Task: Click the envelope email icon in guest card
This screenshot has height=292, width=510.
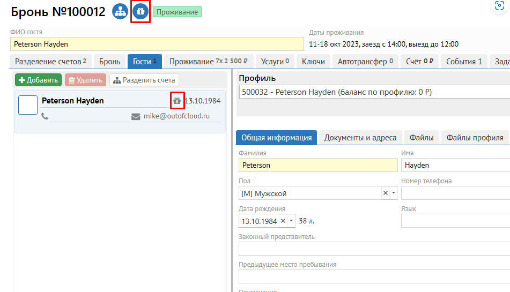Action: tap(136, 116)
